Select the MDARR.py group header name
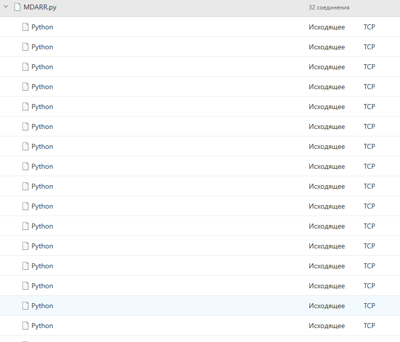Screen dimensions: 400x342 pos(40,7)
